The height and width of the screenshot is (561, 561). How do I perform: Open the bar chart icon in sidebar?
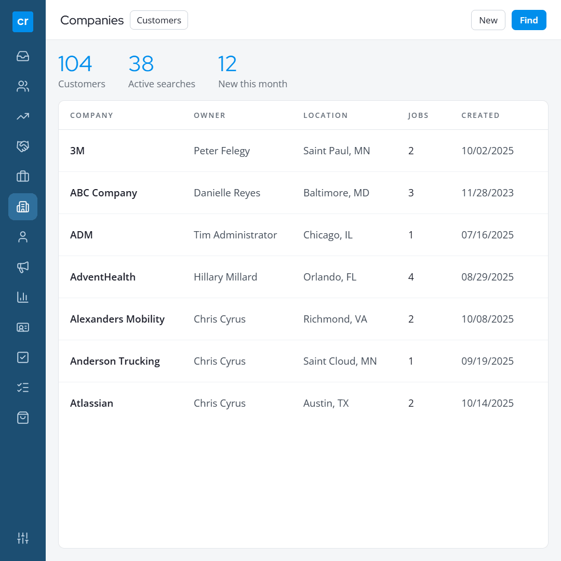coord(23,297)
